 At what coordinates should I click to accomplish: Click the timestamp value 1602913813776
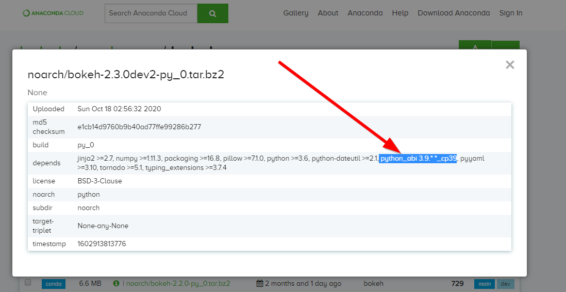click(102, 244)
